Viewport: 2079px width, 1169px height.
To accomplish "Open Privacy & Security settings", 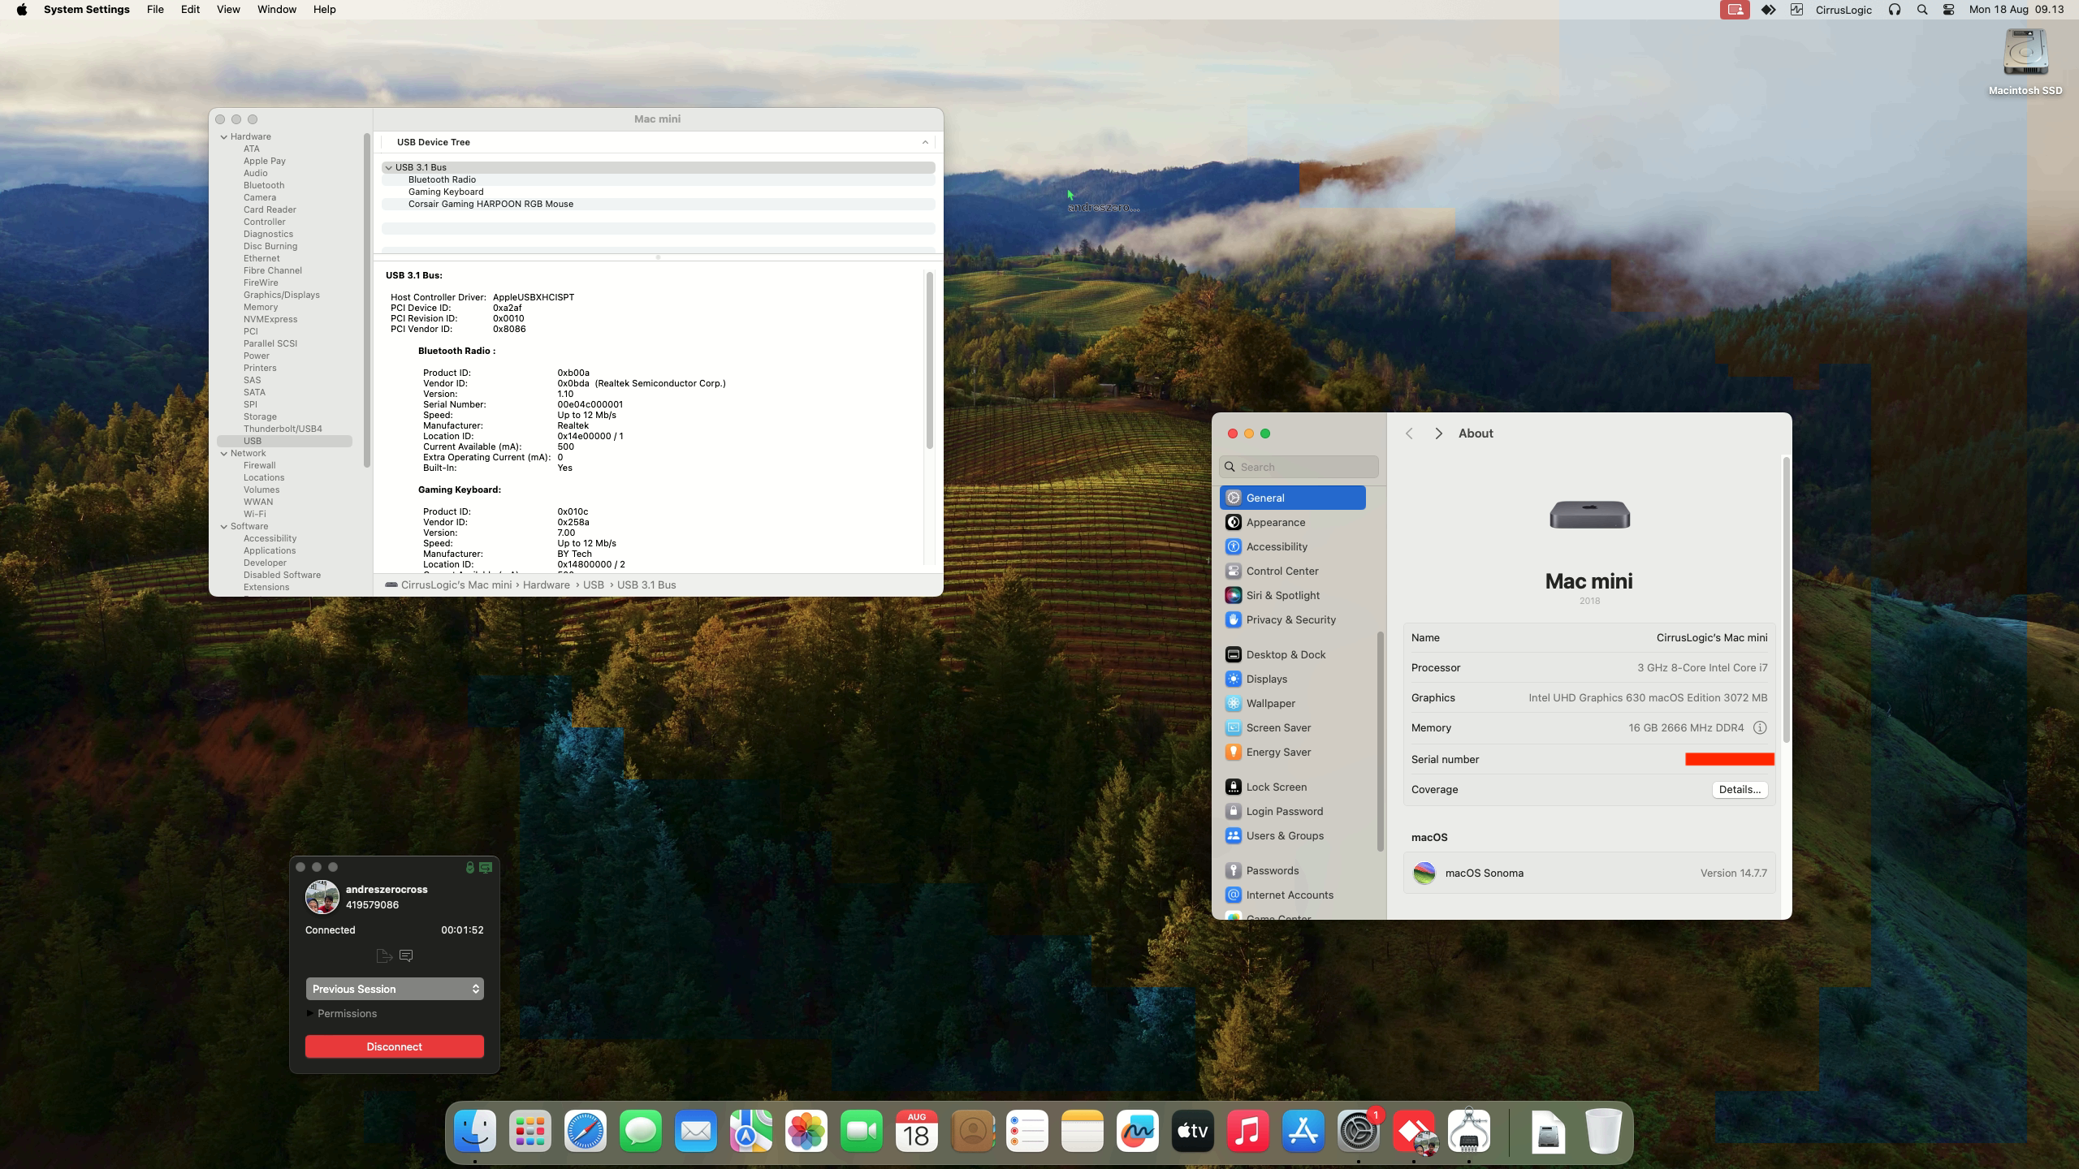I will point(1290,619).
